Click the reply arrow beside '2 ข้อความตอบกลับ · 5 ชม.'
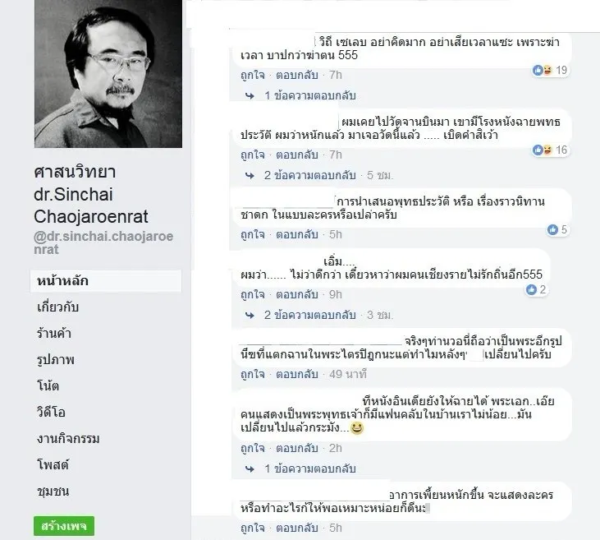The height and width of the screenshot is (540, 600). pos(250,176)
